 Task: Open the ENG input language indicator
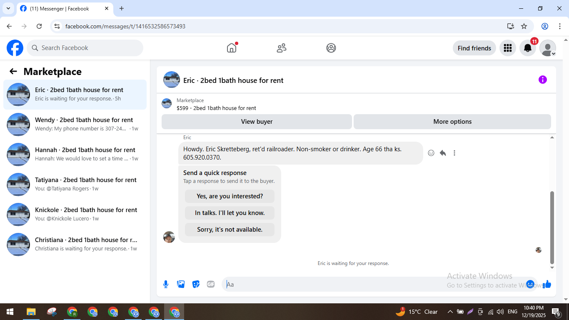(513, 312)
